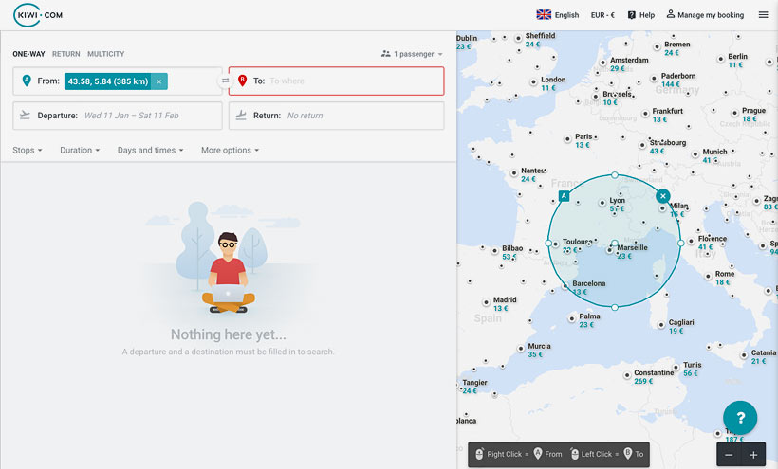Click the Tunis 56 € label
778x469 pixels.
[693, 369]
